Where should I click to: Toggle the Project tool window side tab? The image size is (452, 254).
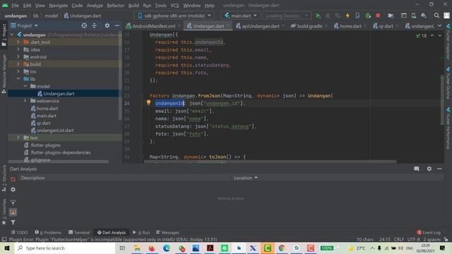point(4,35)
